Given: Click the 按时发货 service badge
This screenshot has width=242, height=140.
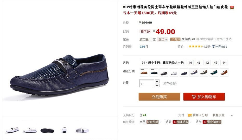Looking at the screenshot, I should click(x=152, y=122).
